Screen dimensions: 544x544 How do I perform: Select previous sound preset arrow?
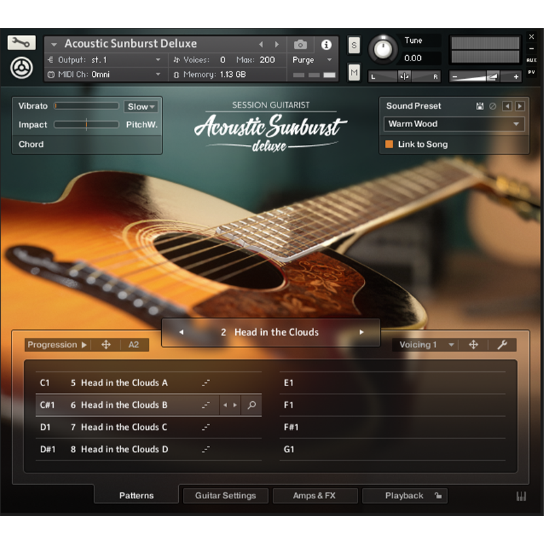tap(507, 106)
